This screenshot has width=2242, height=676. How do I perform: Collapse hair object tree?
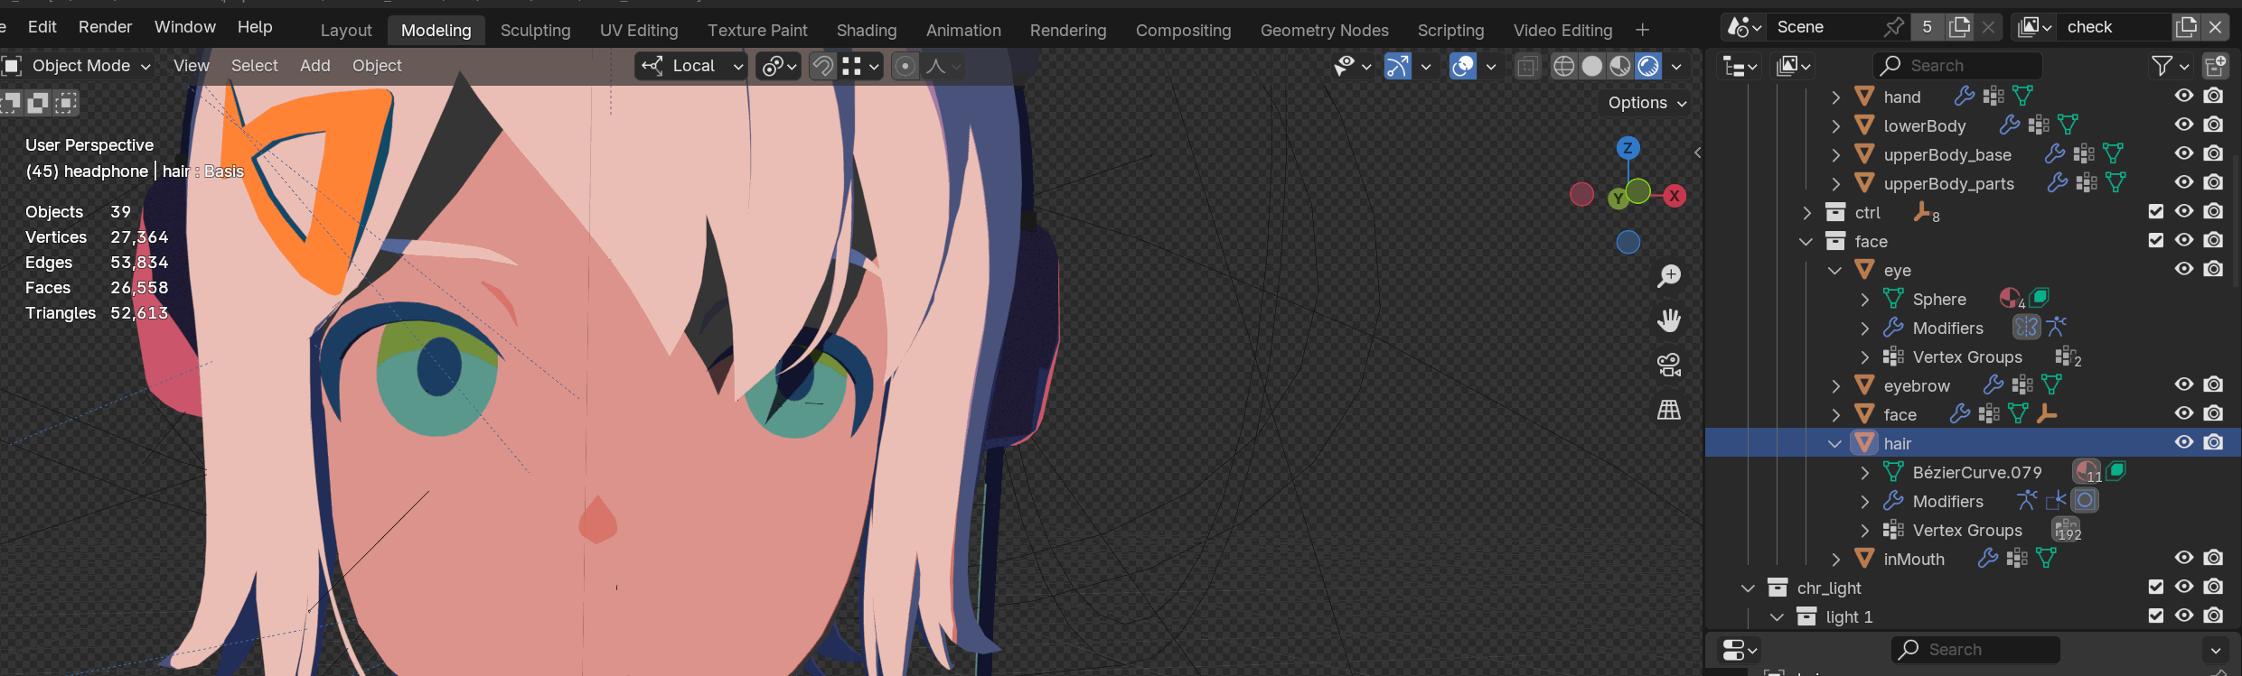coord(1835,444)
